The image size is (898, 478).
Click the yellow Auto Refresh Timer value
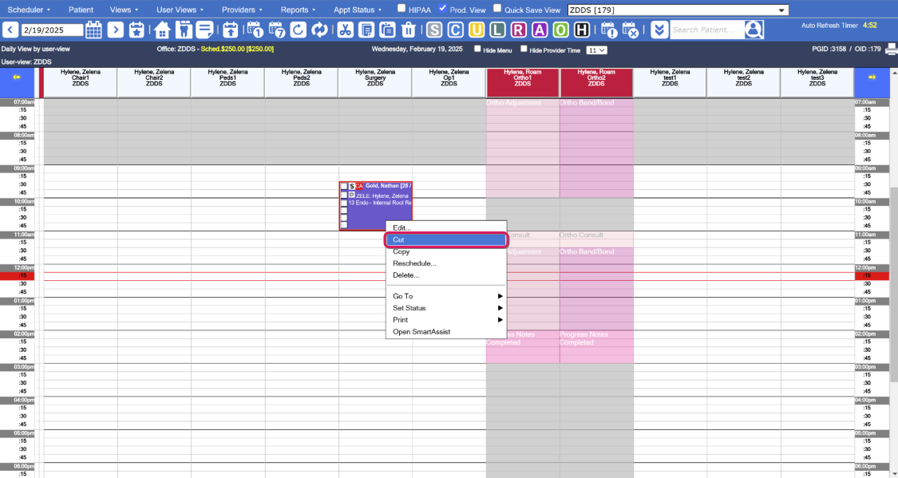[872, 24]
